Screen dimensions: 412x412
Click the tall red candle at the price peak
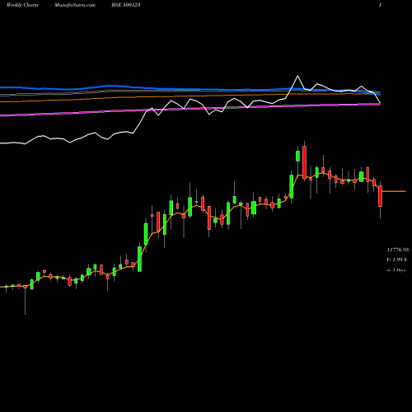(x=304, y=162)
